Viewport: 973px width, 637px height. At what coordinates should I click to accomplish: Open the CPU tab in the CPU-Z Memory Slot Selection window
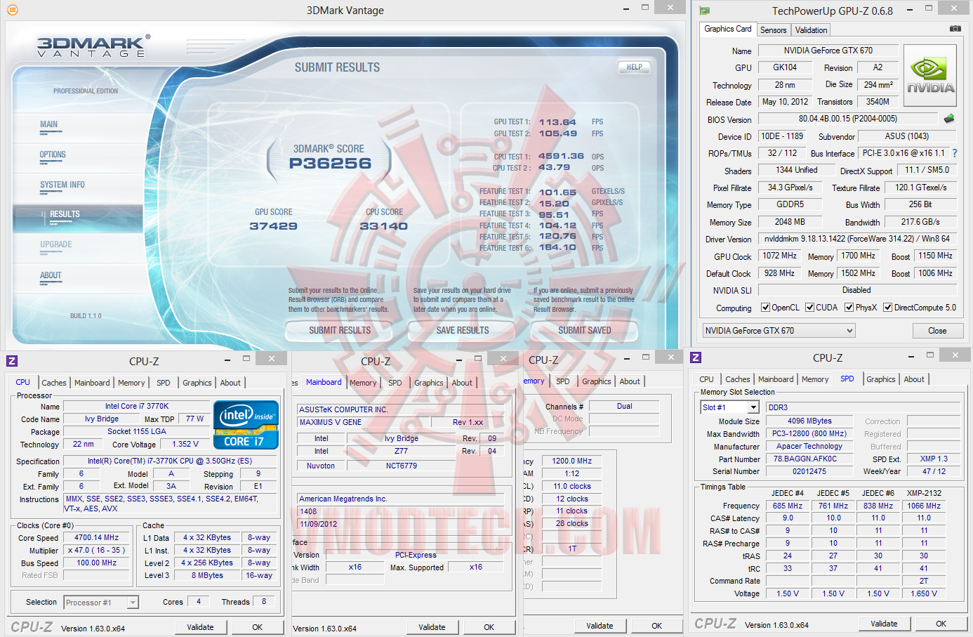pyautogui.click(x=706, y=379)
